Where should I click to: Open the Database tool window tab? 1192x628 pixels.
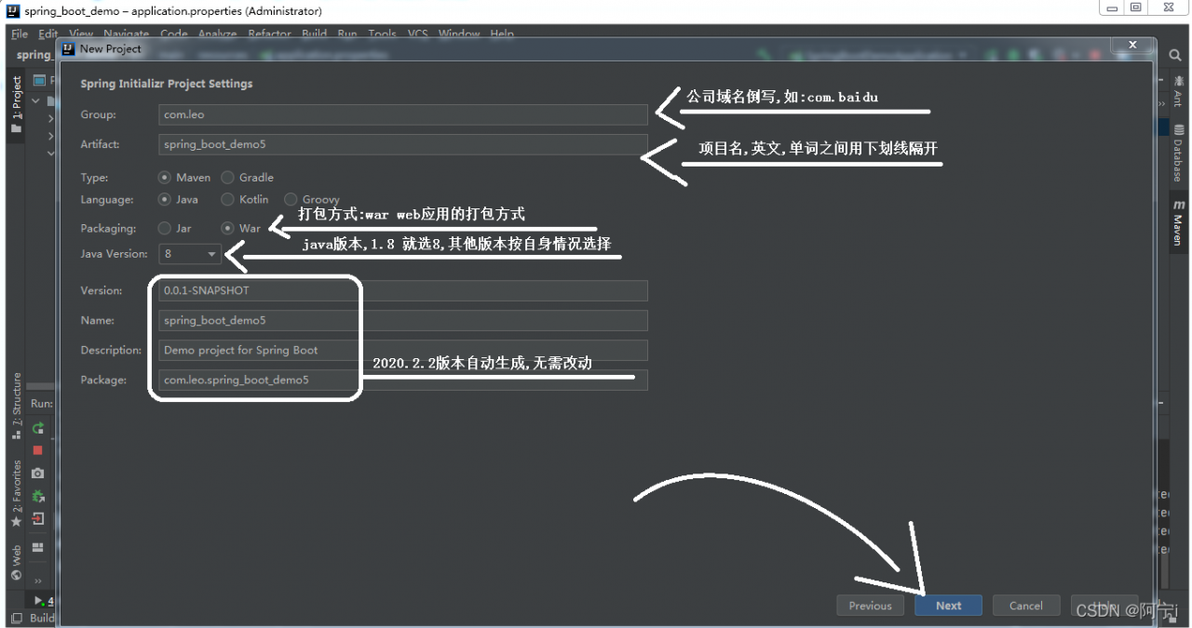(x=1178, y=152)
